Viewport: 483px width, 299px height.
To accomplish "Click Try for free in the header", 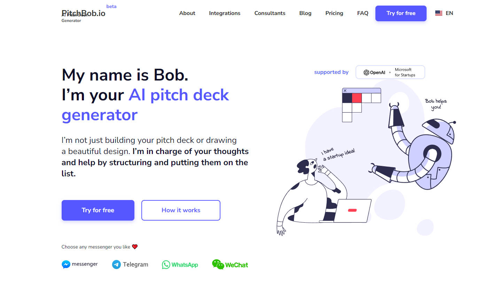I will [401, 13].
